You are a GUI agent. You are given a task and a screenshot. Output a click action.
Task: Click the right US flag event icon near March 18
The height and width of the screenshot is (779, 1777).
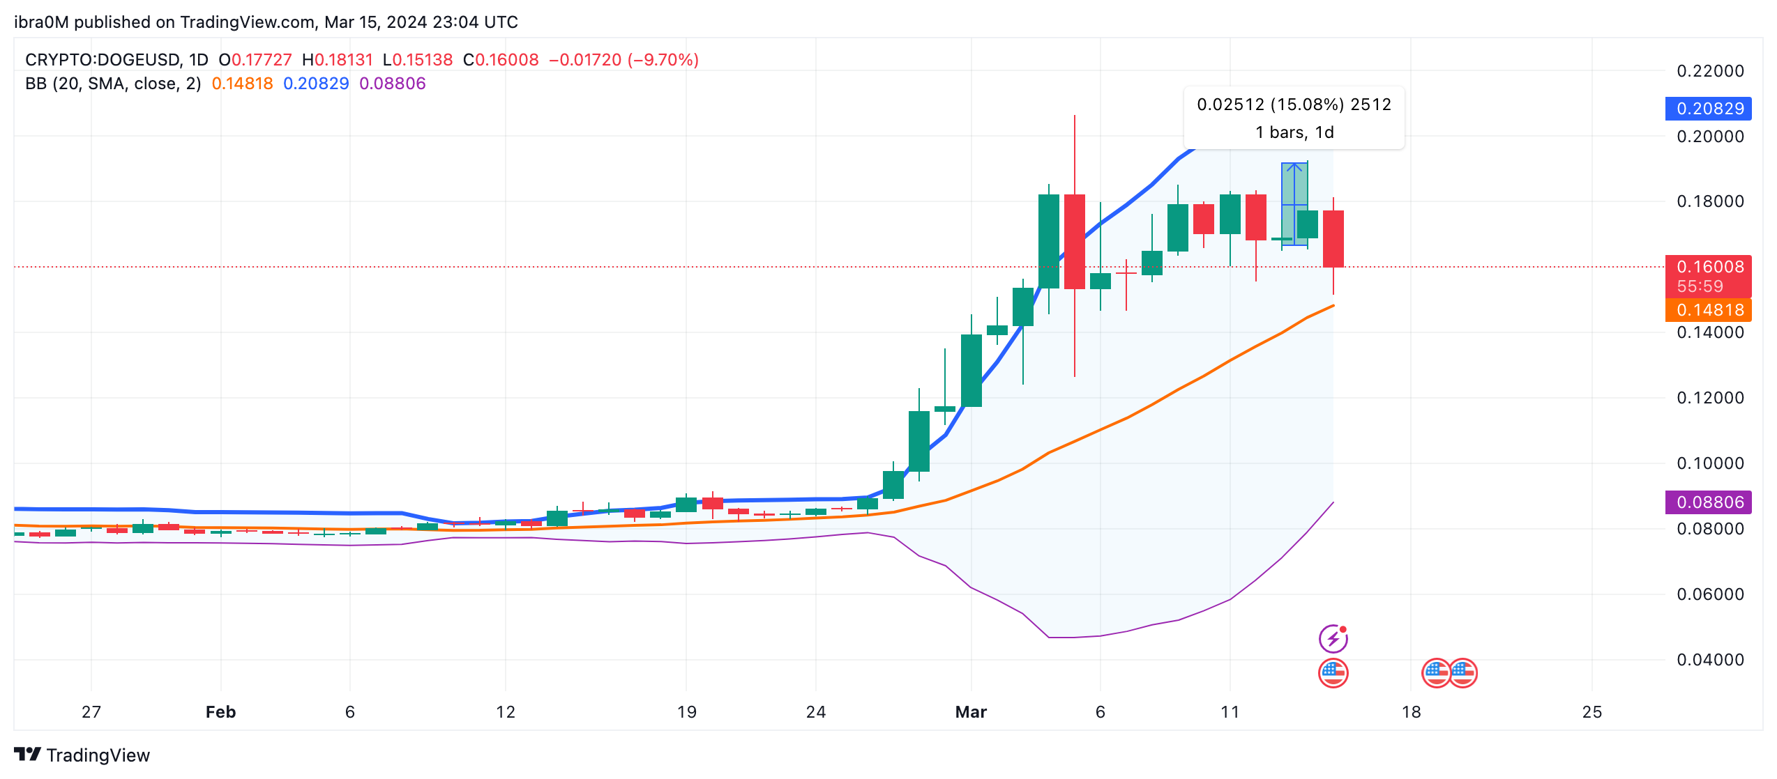tap(1465, 672)
